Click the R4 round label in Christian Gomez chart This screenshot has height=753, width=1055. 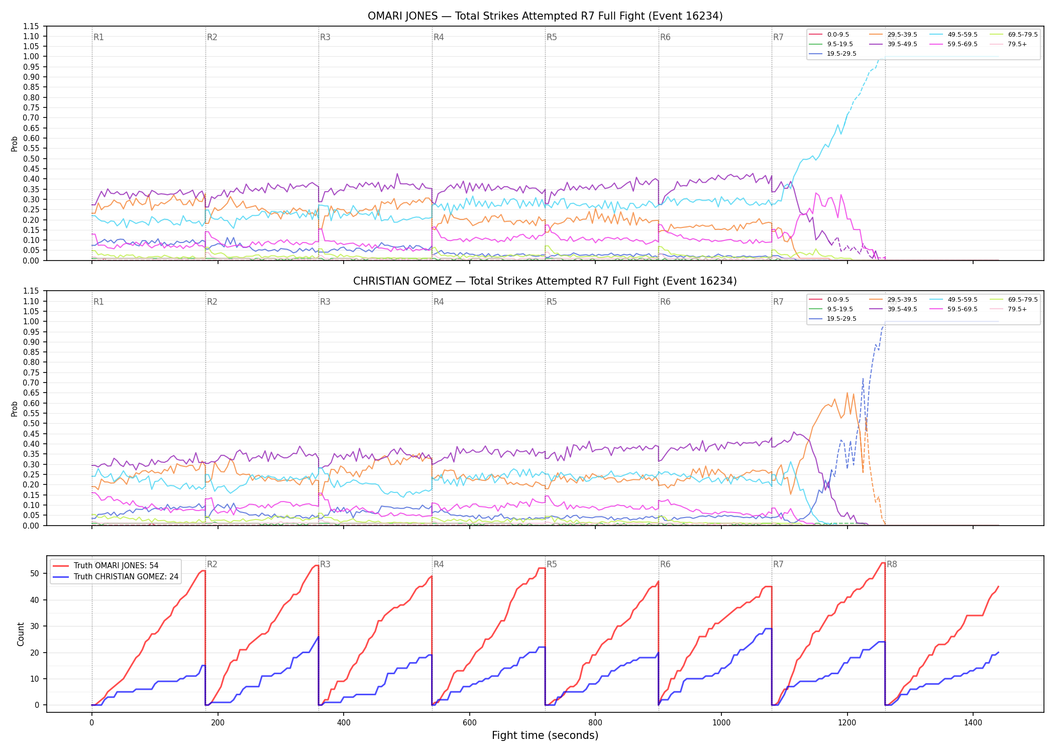(439, 302)
